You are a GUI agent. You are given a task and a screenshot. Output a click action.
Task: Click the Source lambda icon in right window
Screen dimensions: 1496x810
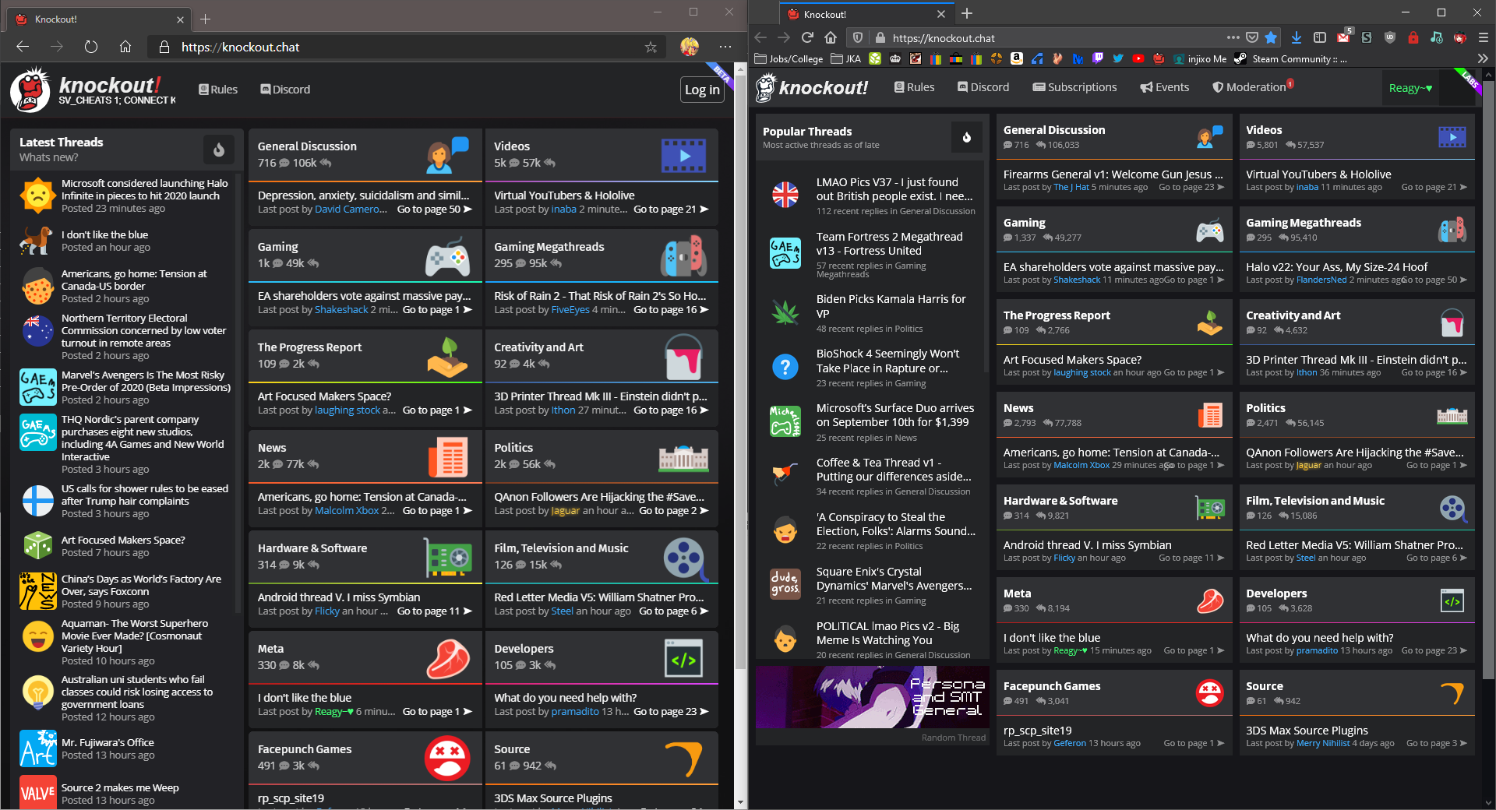[x=1452, y=692]
